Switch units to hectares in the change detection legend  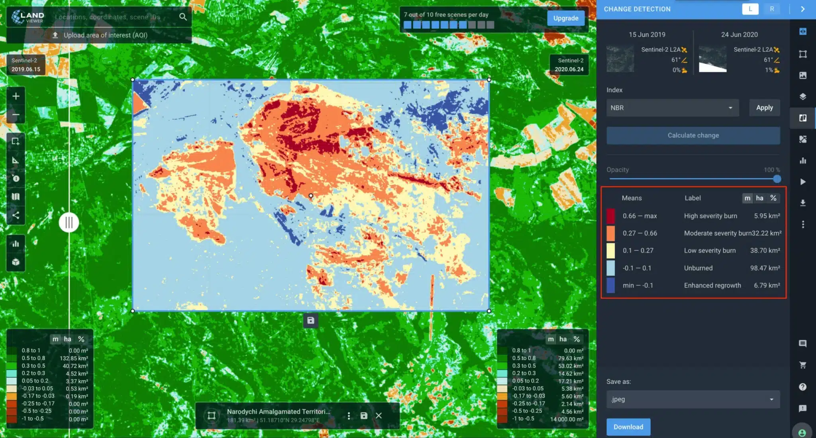[x=760, y=198]
